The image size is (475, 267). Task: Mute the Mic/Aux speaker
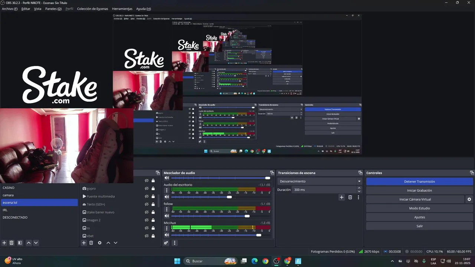167,235
